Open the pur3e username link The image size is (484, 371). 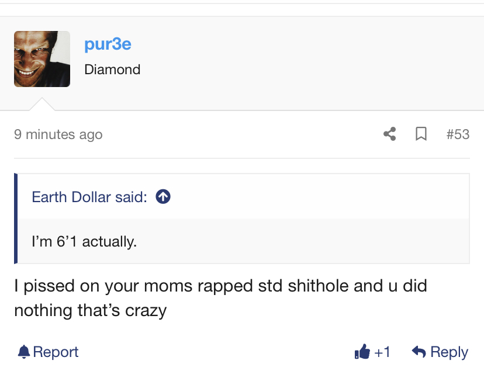(108, 44)
